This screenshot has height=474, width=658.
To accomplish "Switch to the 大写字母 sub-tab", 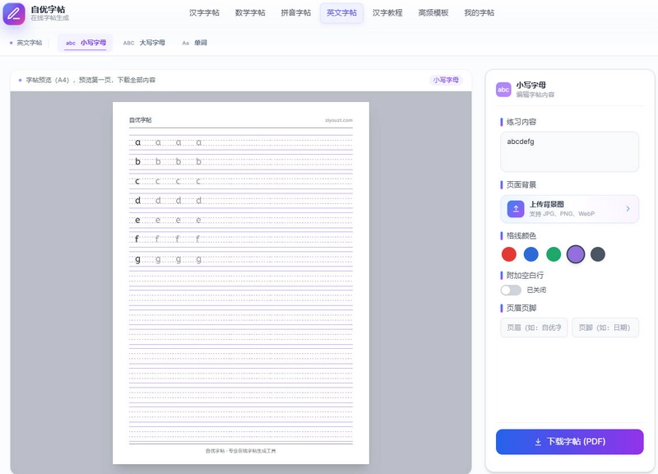I will click(144, 43).
